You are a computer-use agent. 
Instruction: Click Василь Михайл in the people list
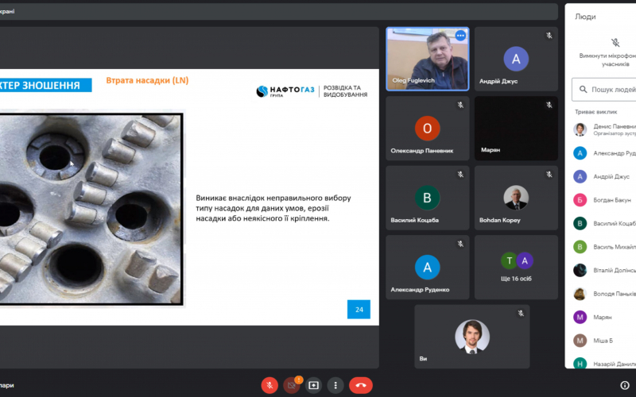604,247
